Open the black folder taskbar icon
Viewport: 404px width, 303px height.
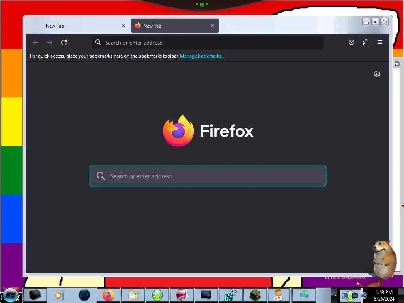coord(35,295)
